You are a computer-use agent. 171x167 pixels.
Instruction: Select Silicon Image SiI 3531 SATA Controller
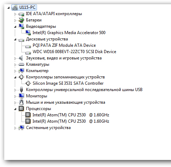[68, 83]
